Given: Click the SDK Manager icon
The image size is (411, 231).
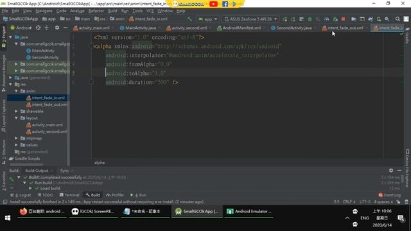Looking at the screenshot, I should coord(387,19).
